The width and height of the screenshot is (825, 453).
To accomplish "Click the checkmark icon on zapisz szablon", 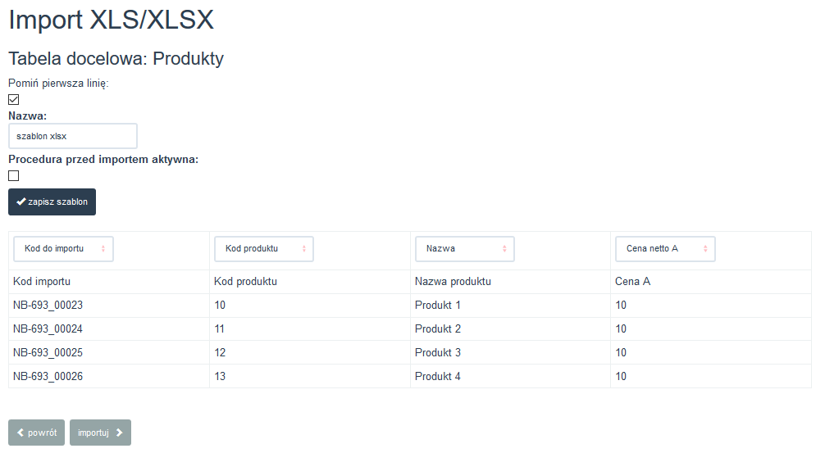I will pos(21,202).
